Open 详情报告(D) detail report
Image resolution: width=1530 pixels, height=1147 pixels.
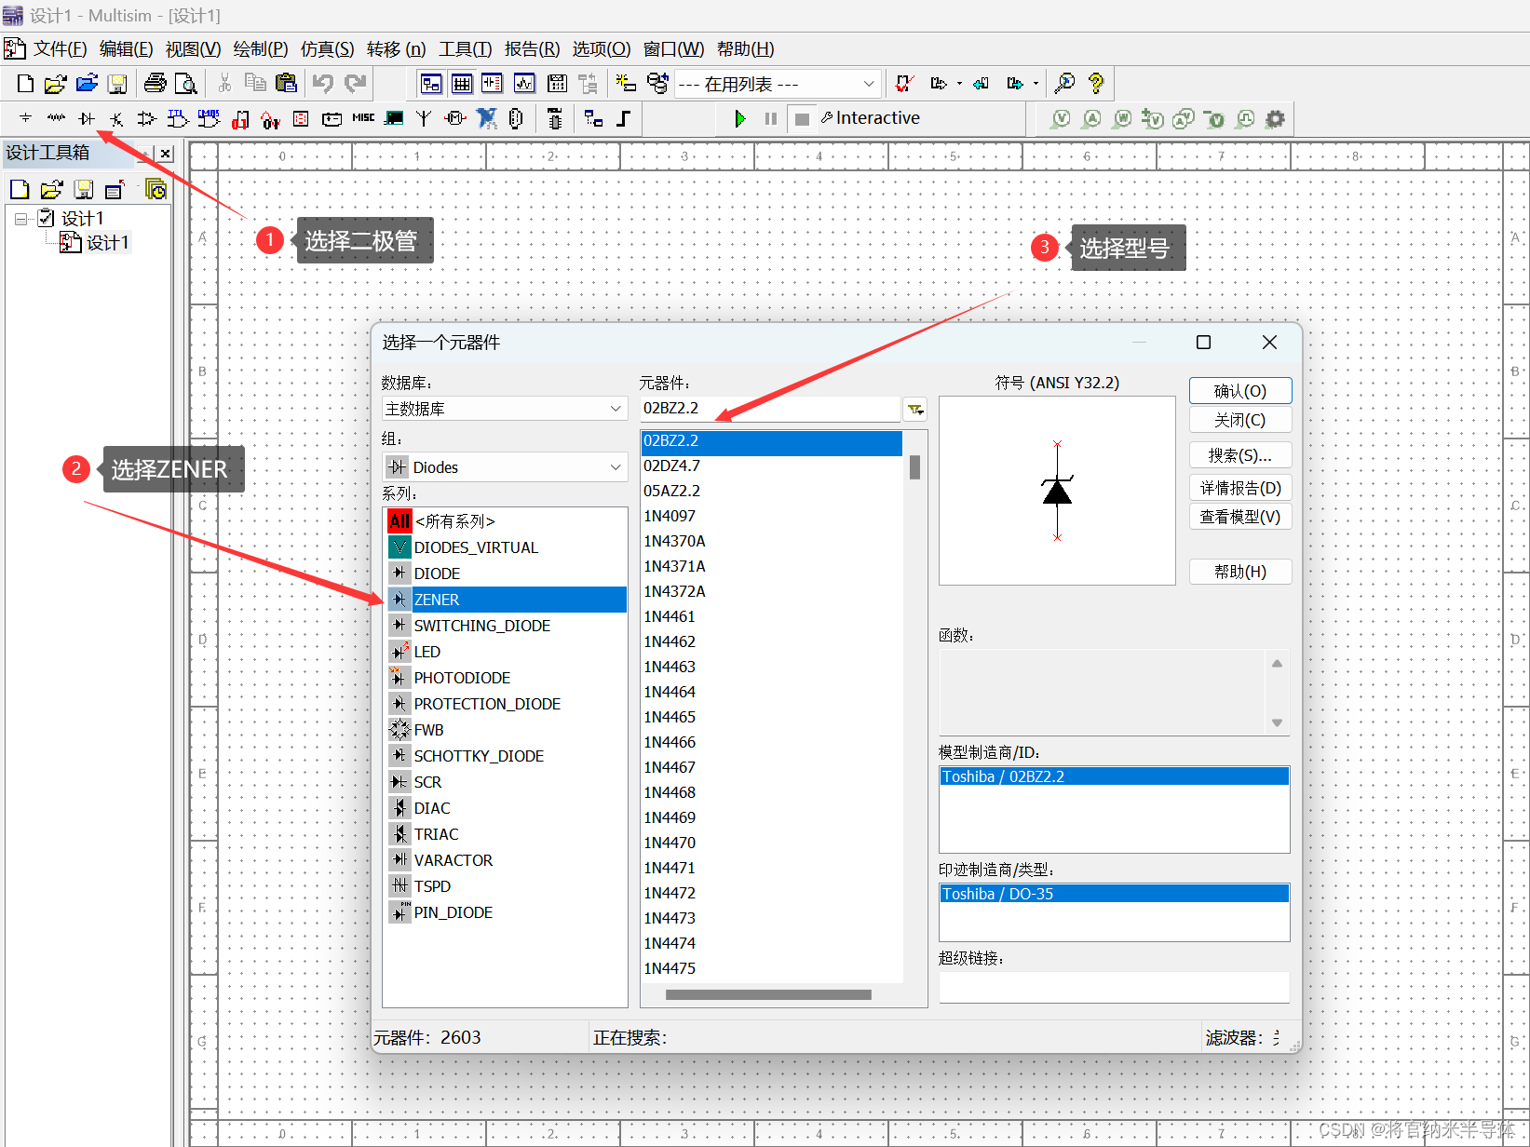1239,488
